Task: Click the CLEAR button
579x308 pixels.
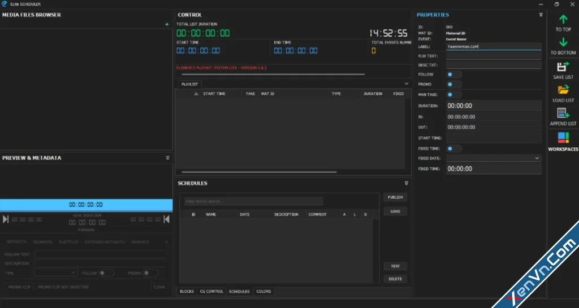Action: pyautogui.click(x=159, y=287)
